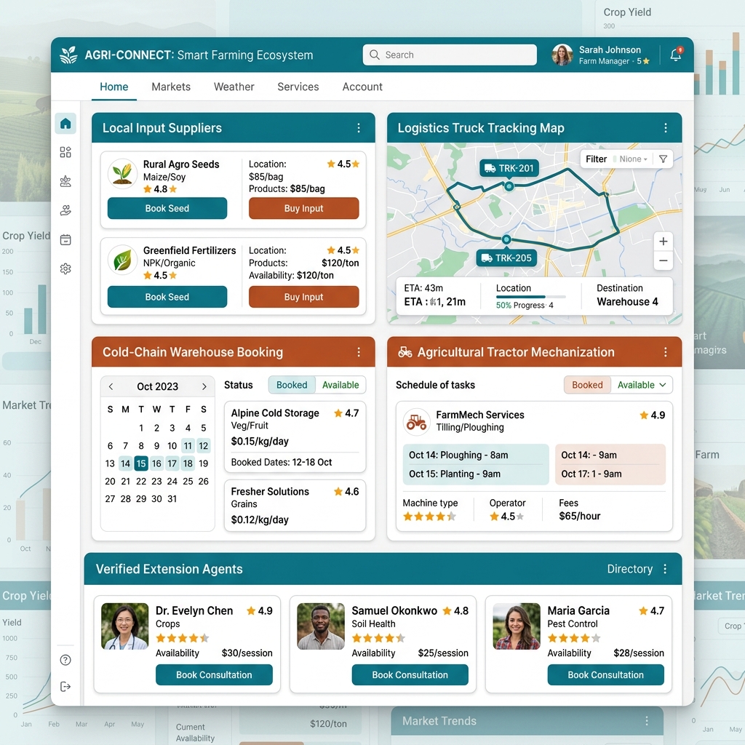745x745 pixels.
Task: Select October 12 on the calendar
Action: pyautogui.click(x=204, y=446)
